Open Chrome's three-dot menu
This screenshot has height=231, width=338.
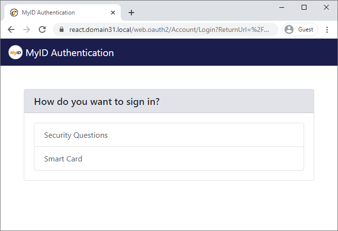[327, 29]
